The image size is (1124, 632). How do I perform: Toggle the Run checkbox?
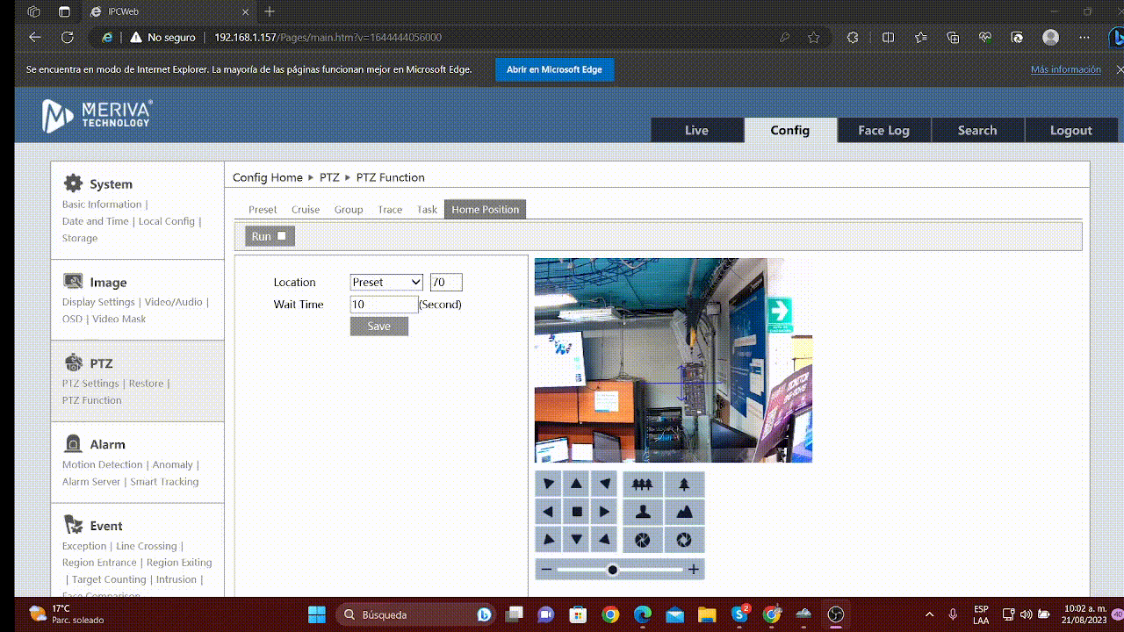point(282,236)
